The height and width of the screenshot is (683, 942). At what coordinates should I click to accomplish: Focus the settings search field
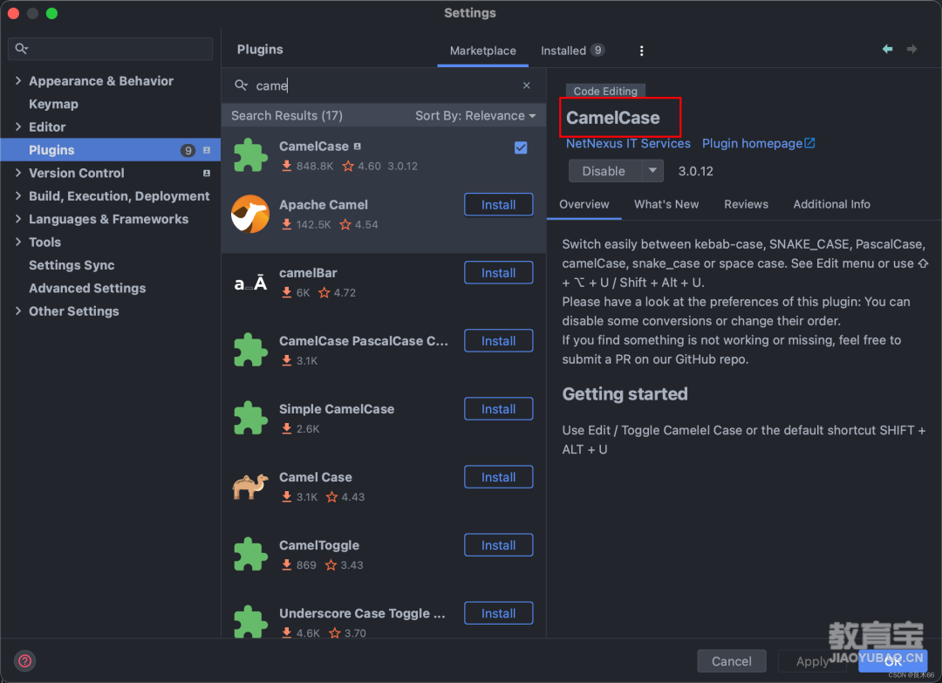(110, 49)
